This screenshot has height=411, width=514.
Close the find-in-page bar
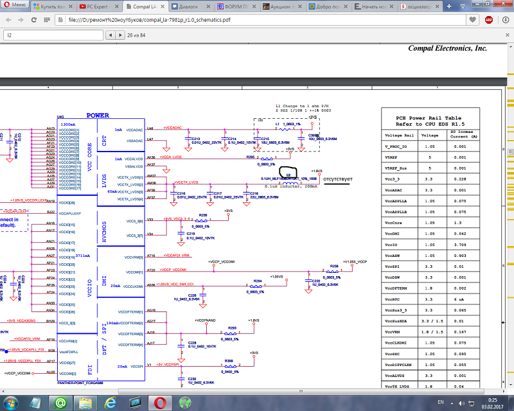[x=508, y=35]
